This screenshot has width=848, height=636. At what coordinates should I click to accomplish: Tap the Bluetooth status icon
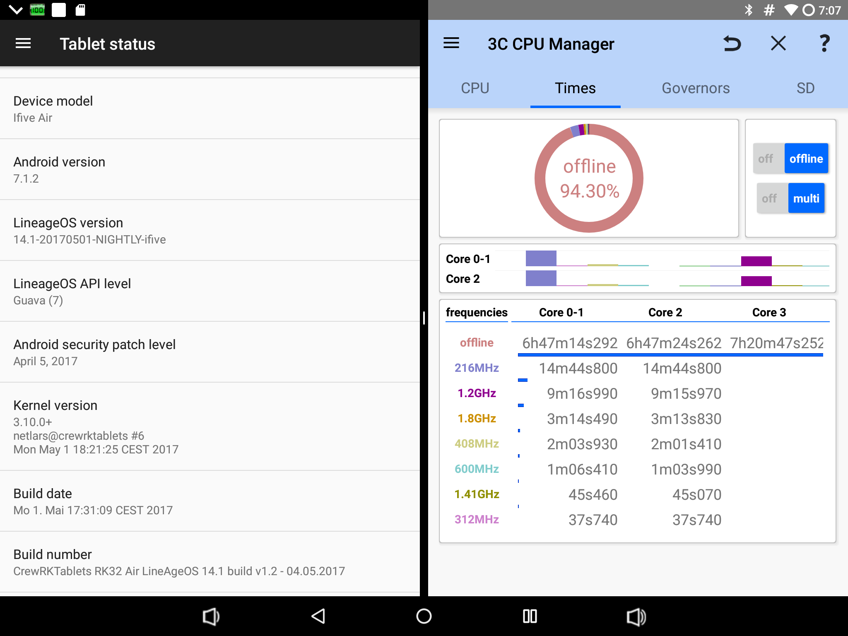pyautogui.click(x=749, y=10)
